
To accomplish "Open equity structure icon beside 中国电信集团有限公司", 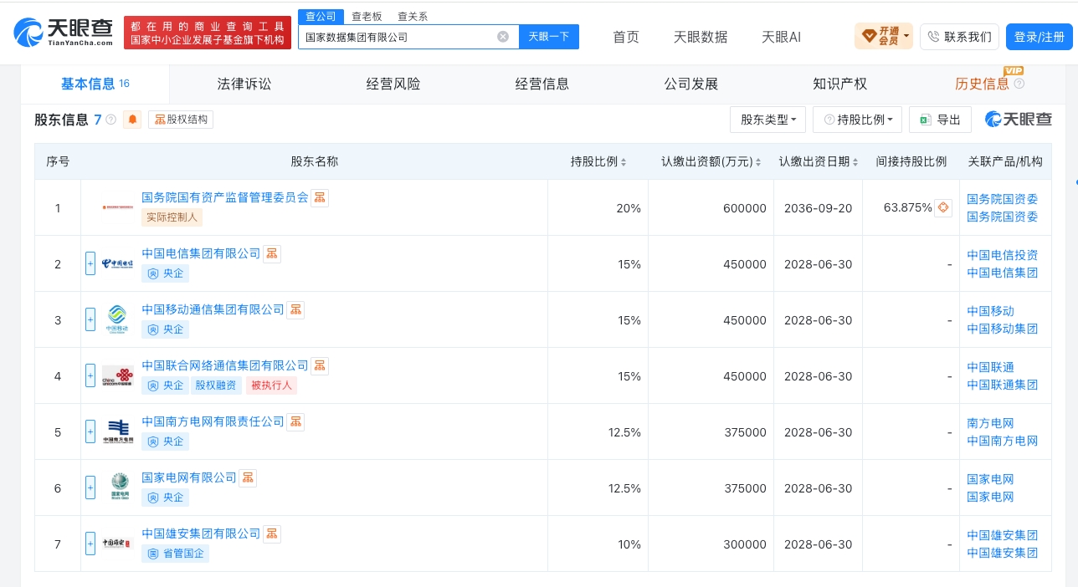I will 272,254.
